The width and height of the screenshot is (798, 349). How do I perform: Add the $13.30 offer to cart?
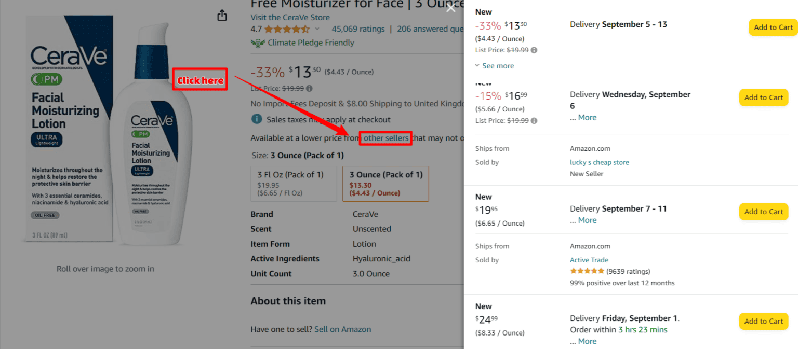coord(773,27)
